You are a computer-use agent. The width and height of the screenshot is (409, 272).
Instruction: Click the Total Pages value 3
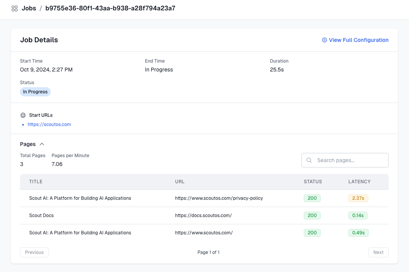22,164
